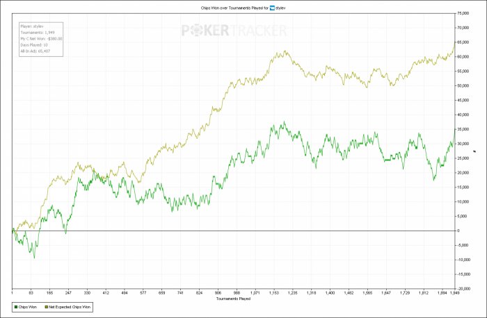Click the 'All-In Adj: 65,407' info line
487x318 pixels.
35,51
